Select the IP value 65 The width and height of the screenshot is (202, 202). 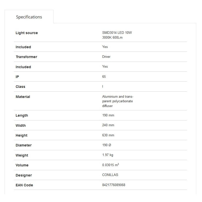[104, 77]
